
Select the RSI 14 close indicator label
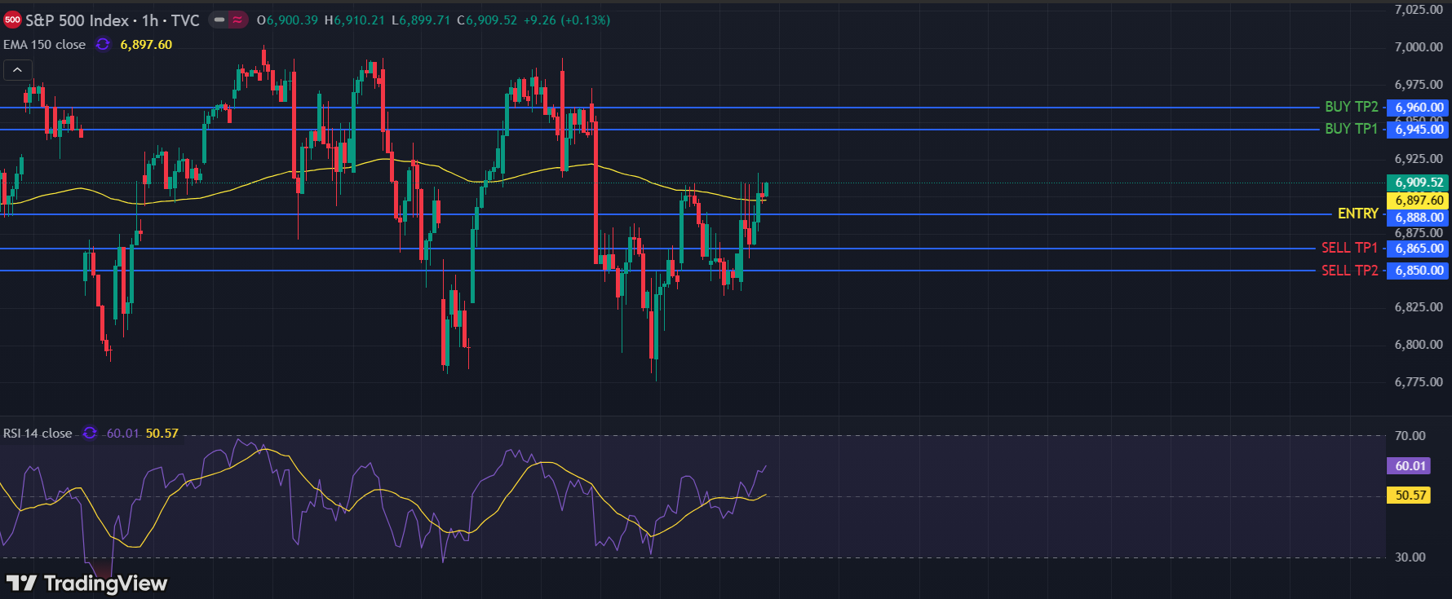(38, 434)
